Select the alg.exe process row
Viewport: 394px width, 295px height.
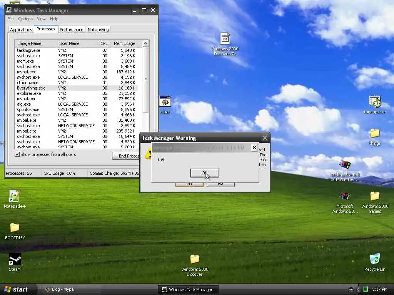point(76,104)
